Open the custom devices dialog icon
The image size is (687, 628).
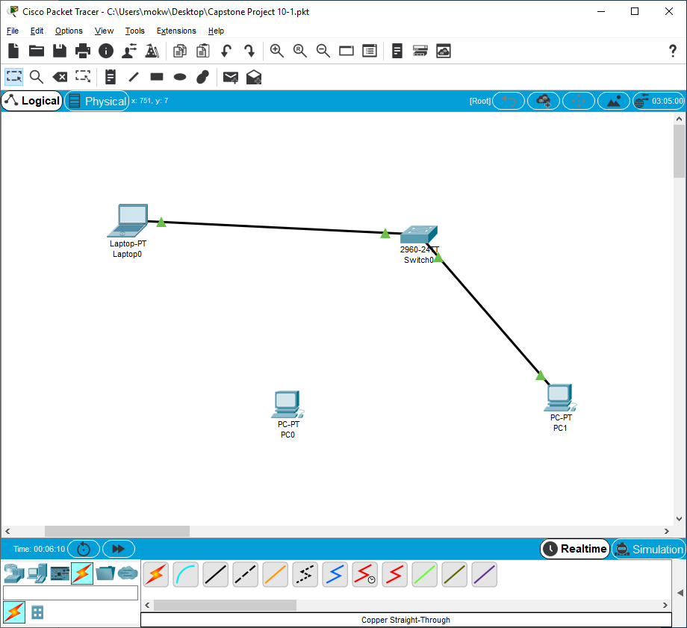click(x=370, y=51)
